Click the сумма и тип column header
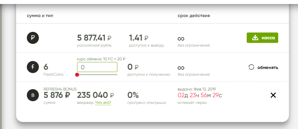The width and height of the screenshot is (298, 129). tap(40, 16)
